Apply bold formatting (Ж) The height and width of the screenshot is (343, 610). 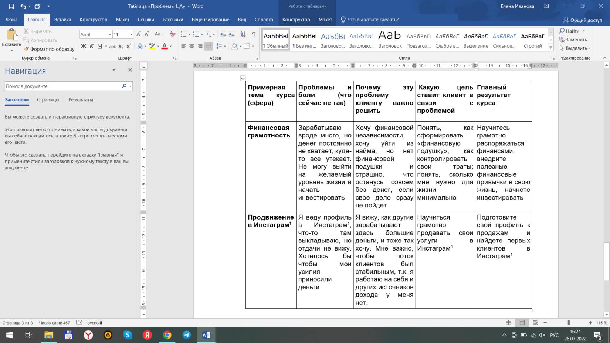pyautogui.click(x=84, y=46)
